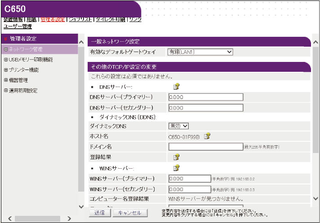
Task: Expand the USBメモリー印刷機能 tree node
Action: (6, 59)
